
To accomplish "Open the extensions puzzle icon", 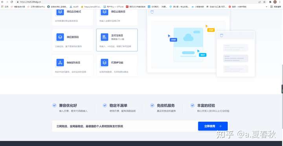I will (270, 2).
